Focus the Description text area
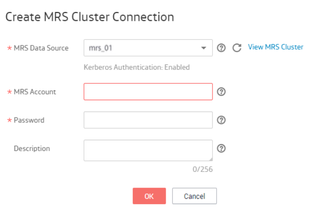 (x=148, y=150)
